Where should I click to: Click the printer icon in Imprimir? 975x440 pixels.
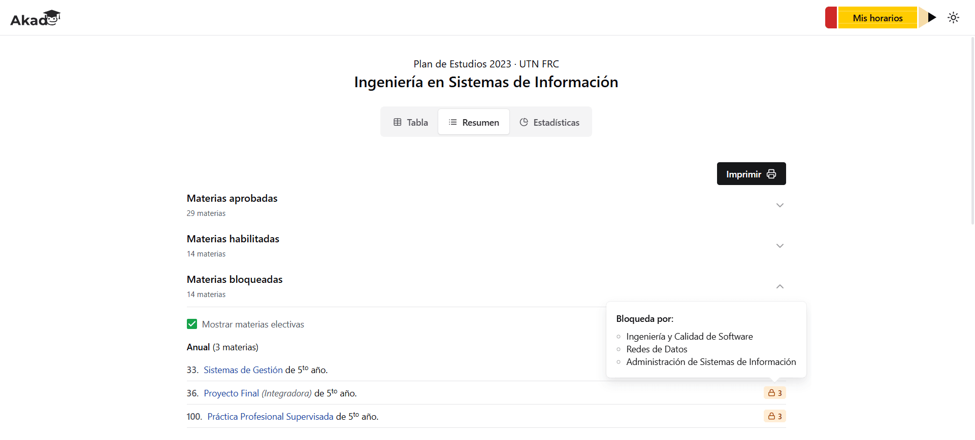[771, 174]
